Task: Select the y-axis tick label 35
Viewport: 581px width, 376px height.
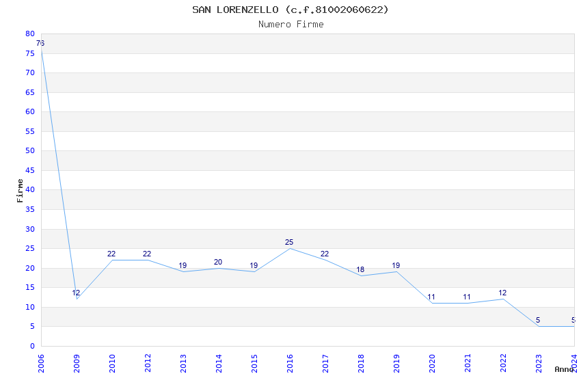Action: point(30,209)
